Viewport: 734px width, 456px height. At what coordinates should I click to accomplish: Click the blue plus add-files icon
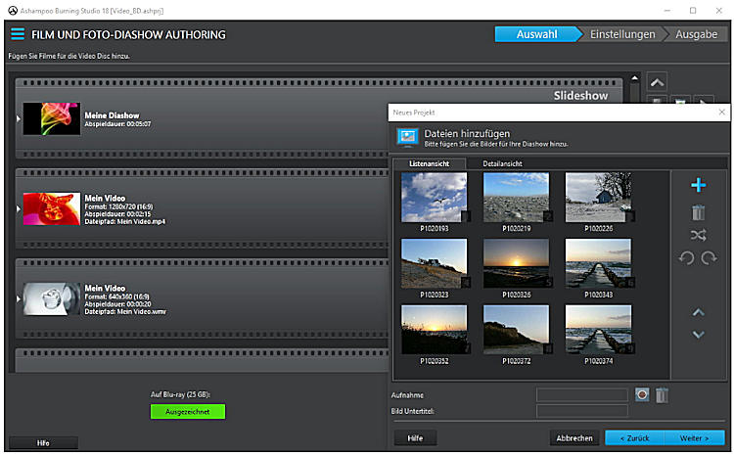(698, 186)
